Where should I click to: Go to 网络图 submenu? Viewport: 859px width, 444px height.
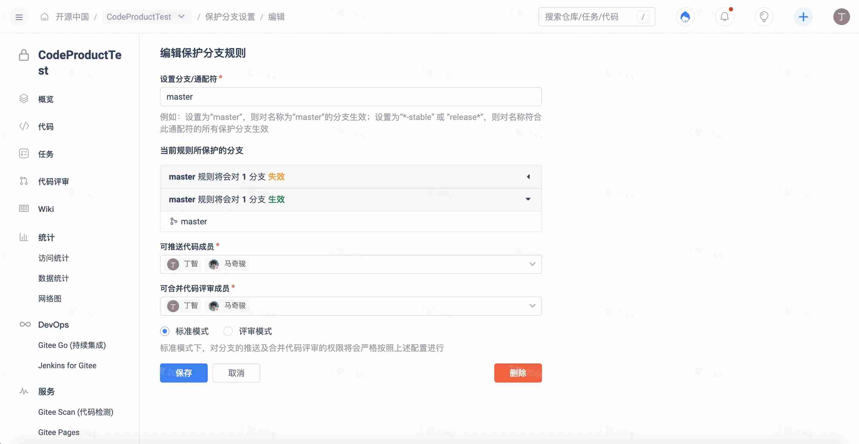coord(50,298)
